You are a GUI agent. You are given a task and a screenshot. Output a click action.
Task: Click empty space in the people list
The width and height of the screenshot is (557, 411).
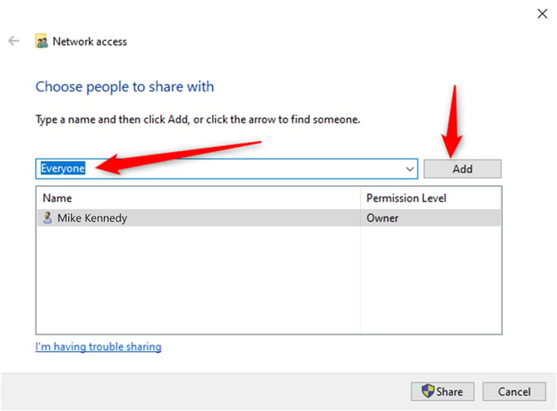pyautogui.click(x=200, y=282)
